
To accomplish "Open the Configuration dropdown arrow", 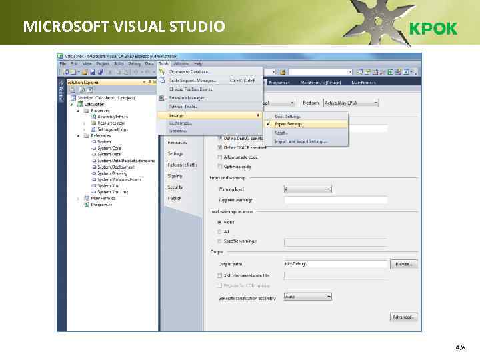I will (293, 103).
